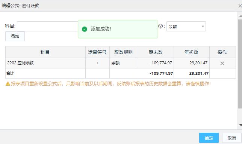Click the 余额 cell in the table row

tap(124, 63)
